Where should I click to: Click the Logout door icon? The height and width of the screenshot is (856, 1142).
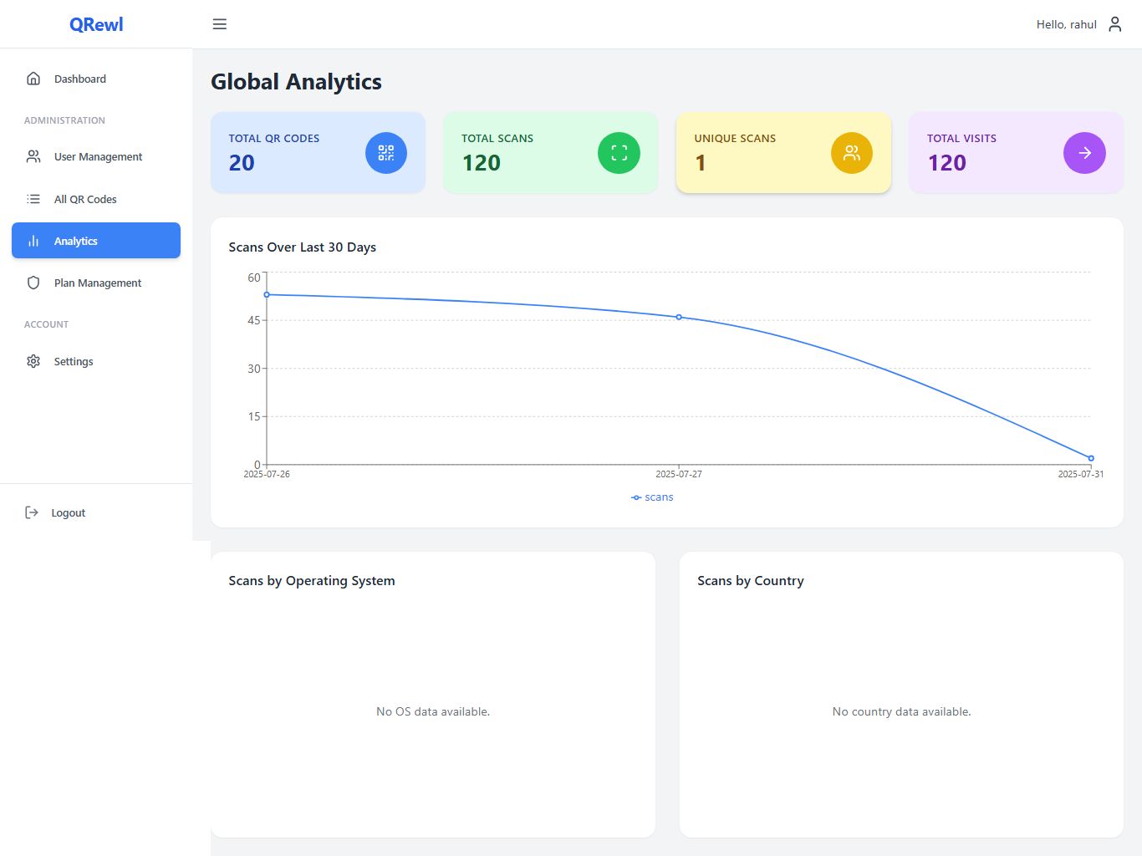coord(32,512)
